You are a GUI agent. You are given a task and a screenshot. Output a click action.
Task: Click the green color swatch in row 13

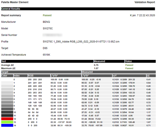[x=7, y=122]
